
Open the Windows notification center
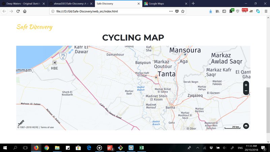pyautogui.click(x=264, y=148)
